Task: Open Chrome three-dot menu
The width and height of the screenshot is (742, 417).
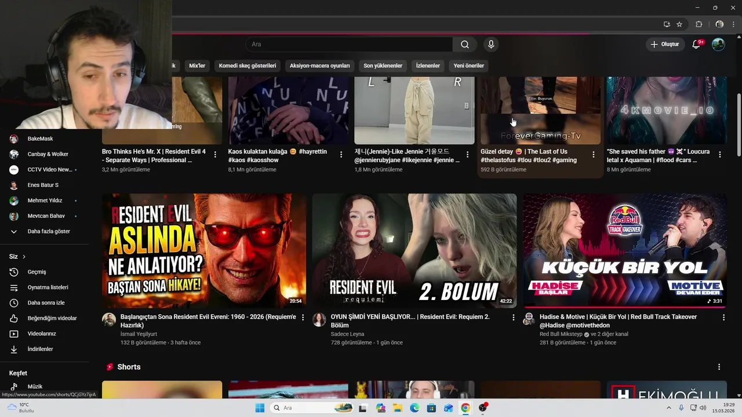Action: coord(734,24)
